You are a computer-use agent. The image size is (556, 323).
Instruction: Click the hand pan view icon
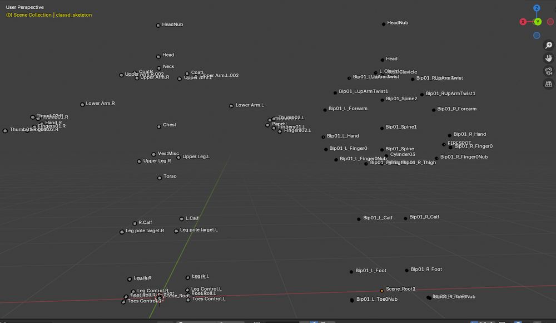549,58
